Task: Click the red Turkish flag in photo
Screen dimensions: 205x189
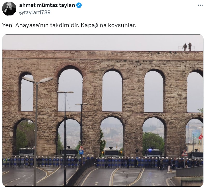Action: (x=201, y=137)
